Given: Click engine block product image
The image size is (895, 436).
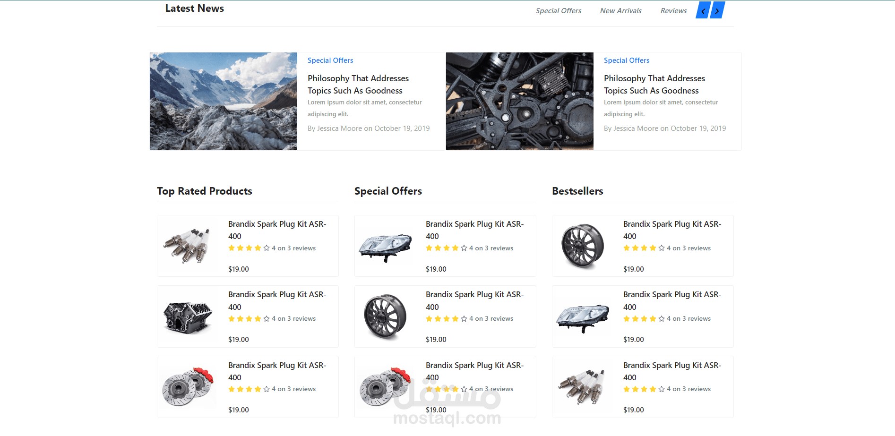Looking at the screenshot, I should (x=187, y=316).
